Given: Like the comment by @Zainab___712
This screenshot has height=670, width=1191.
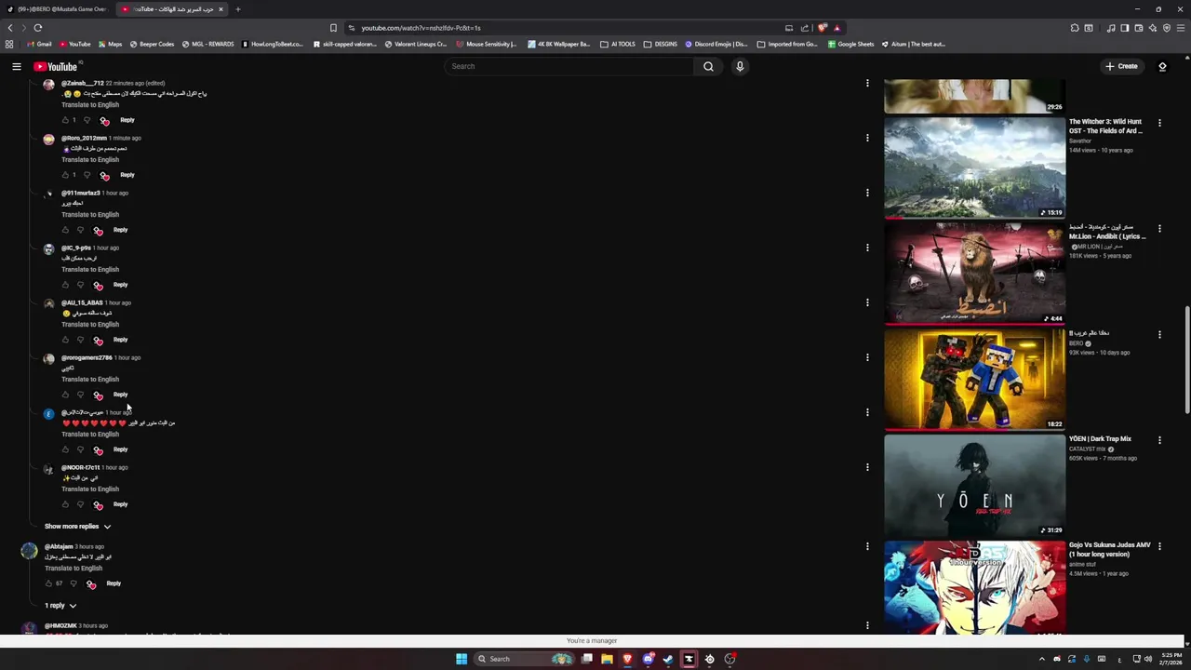Looking at the screenshot, I should coord(65,120).
